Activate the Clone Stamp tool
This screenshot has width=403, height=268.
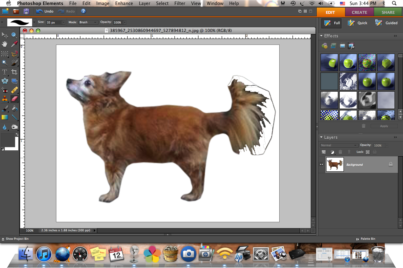tap(5, 99)
